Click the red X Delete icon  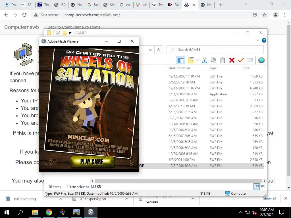232,60
